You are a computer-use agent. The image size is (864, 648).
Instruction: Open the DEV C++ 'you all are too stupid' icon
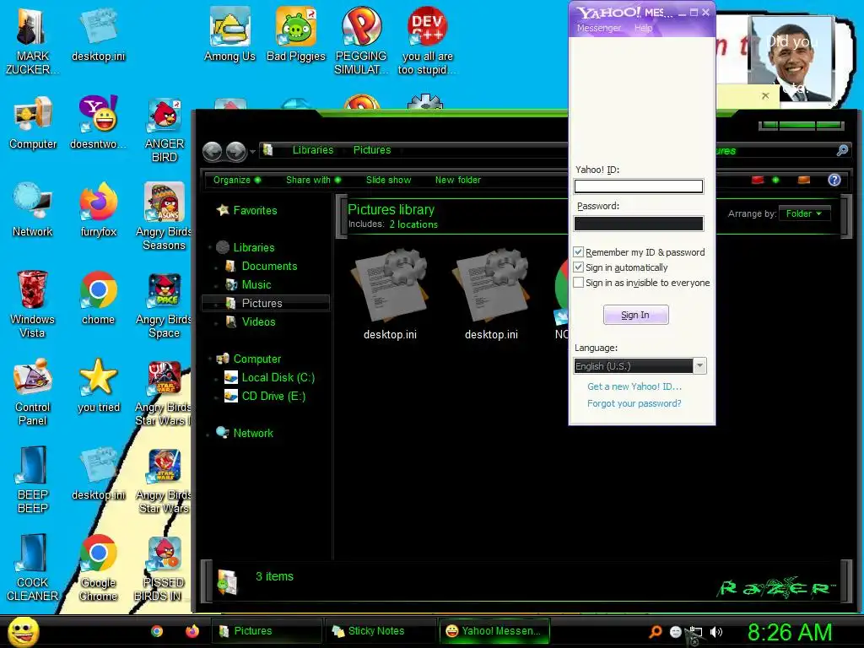427,40
